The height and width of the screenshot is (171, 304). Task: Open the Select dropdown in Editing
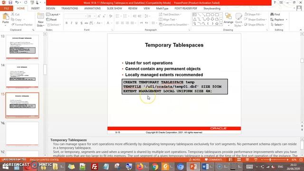[277, 25]
